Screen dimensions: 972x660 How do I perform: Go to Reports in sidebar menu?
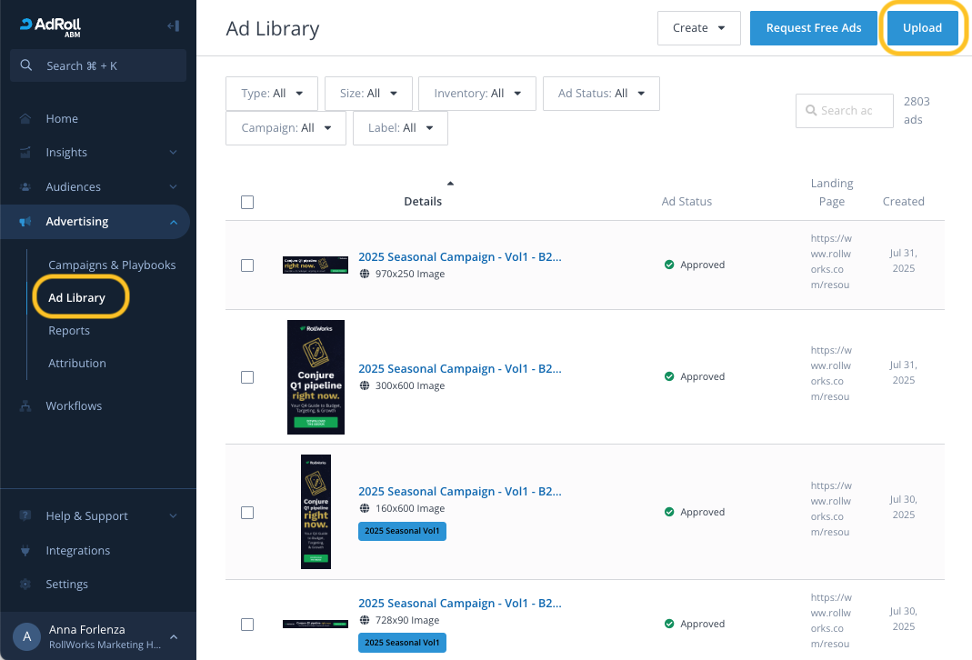tap(69, 331)
